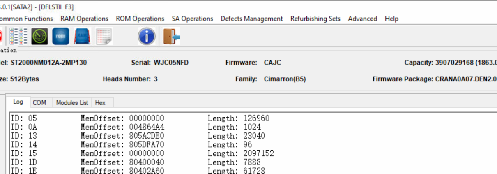The width and height of the screenshot is (497, 174).
Task: Click the red stop icon in toolbar
Action: point(1,36)
